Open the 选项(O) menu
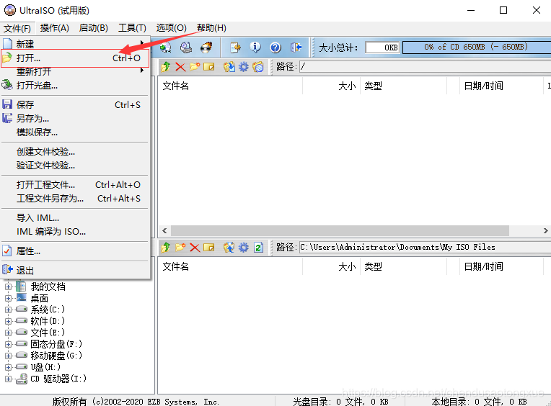 click(171, 28)
